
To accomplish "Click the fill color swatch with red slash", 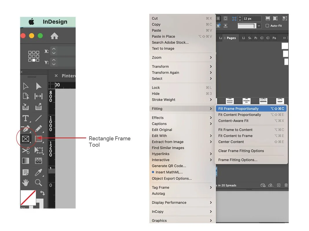I will click(28, 198).
